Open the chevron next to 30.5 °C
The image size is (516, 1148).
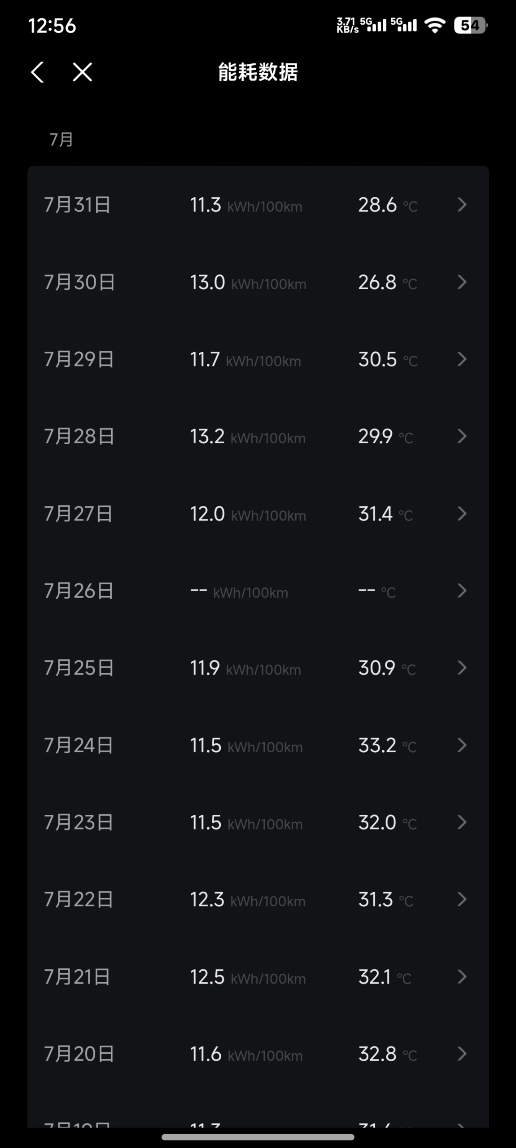coord(462,359)
